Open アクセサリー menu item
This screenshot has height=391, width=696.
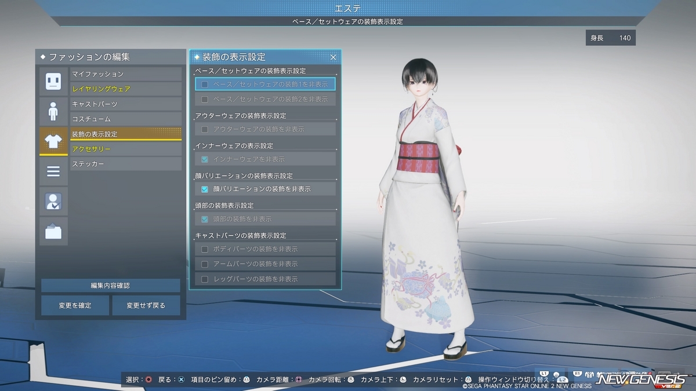(126, 149)
